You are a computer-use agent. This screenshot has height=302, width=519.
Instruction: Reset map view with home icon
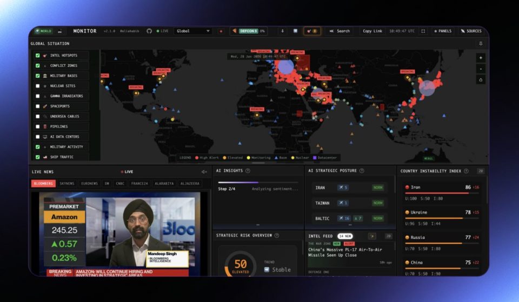tap(481, 80)
